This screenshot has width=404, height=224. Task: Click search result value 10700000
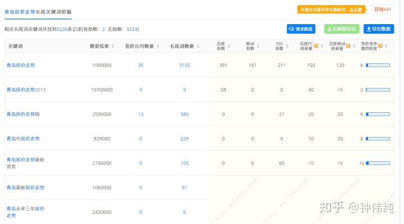102,90
